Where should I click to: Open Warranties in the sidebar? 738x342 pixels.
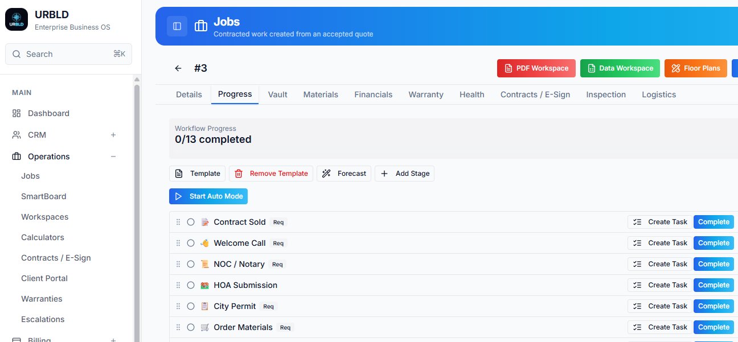42,299
